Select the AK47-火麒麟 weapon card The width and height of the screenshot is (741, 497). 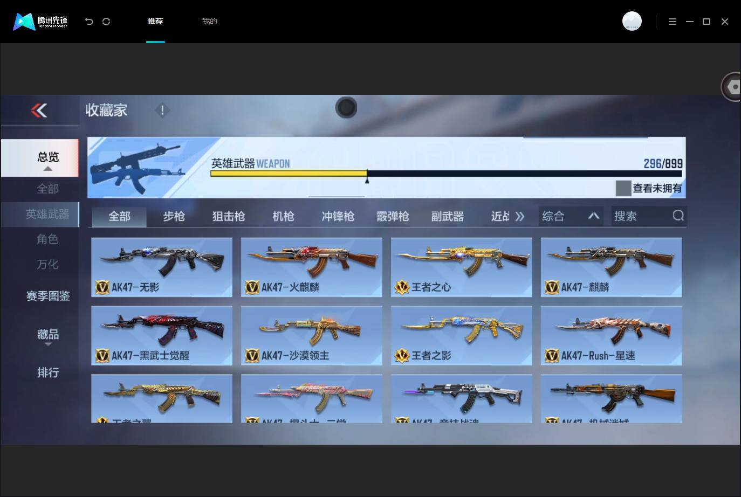coord(312,267)
